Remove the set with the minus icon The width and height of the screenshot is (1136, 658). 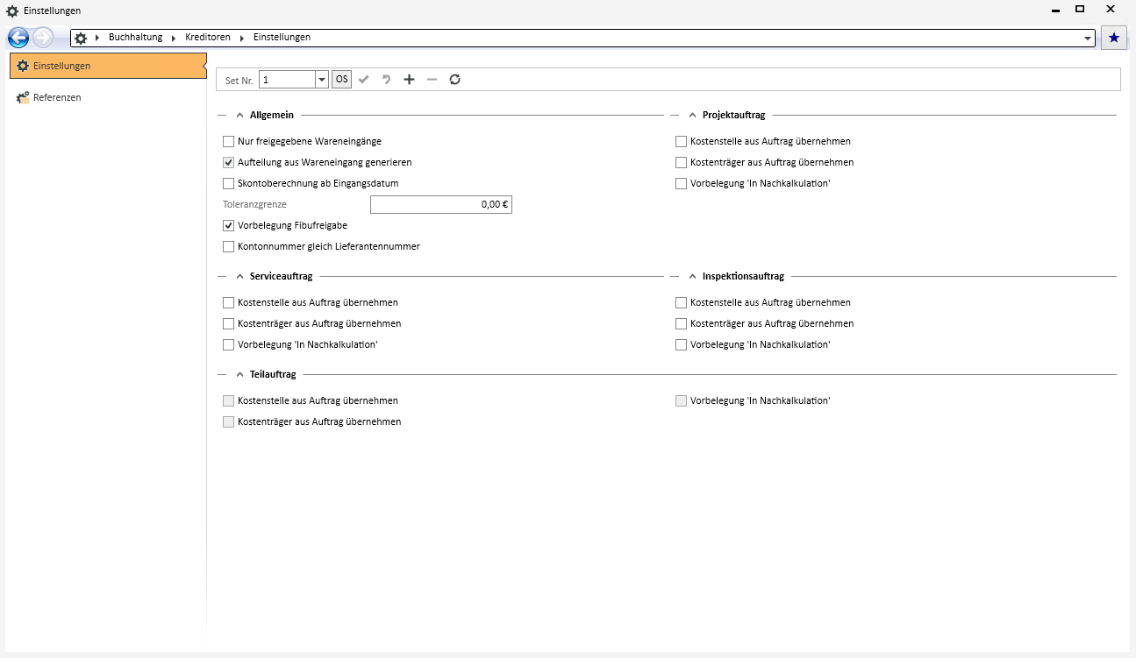[432, 80]
